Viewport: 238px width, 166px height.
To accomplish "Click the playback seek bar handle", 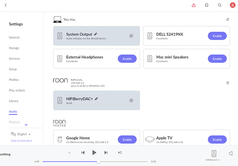I will [x=98, y=162].
